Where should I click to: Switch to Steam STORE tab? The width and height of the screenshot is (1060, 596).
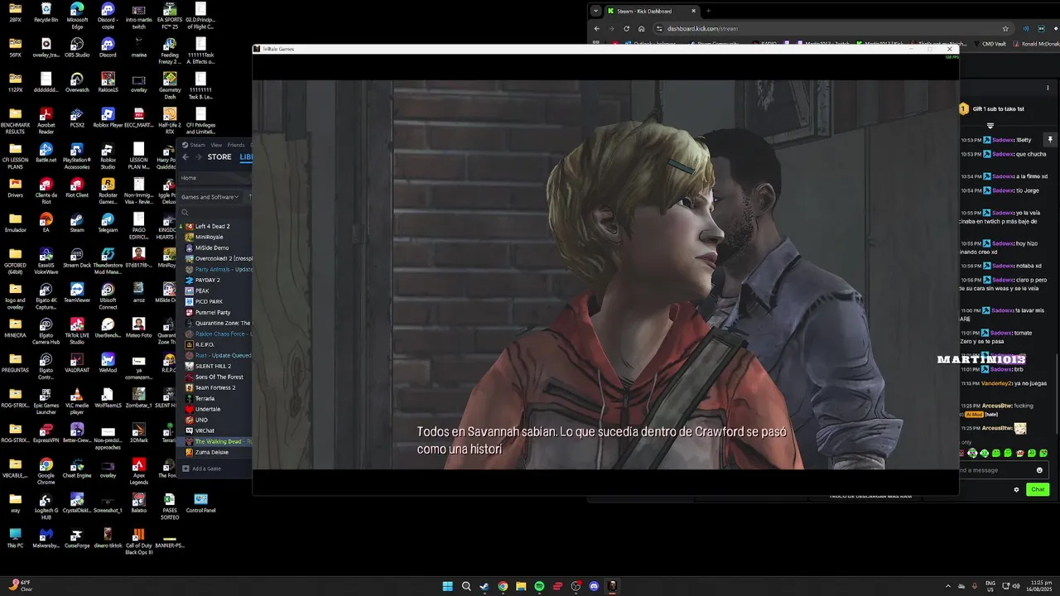pos(219,156)
